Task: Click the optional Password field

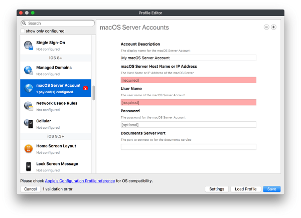Action: pos(188,125)
